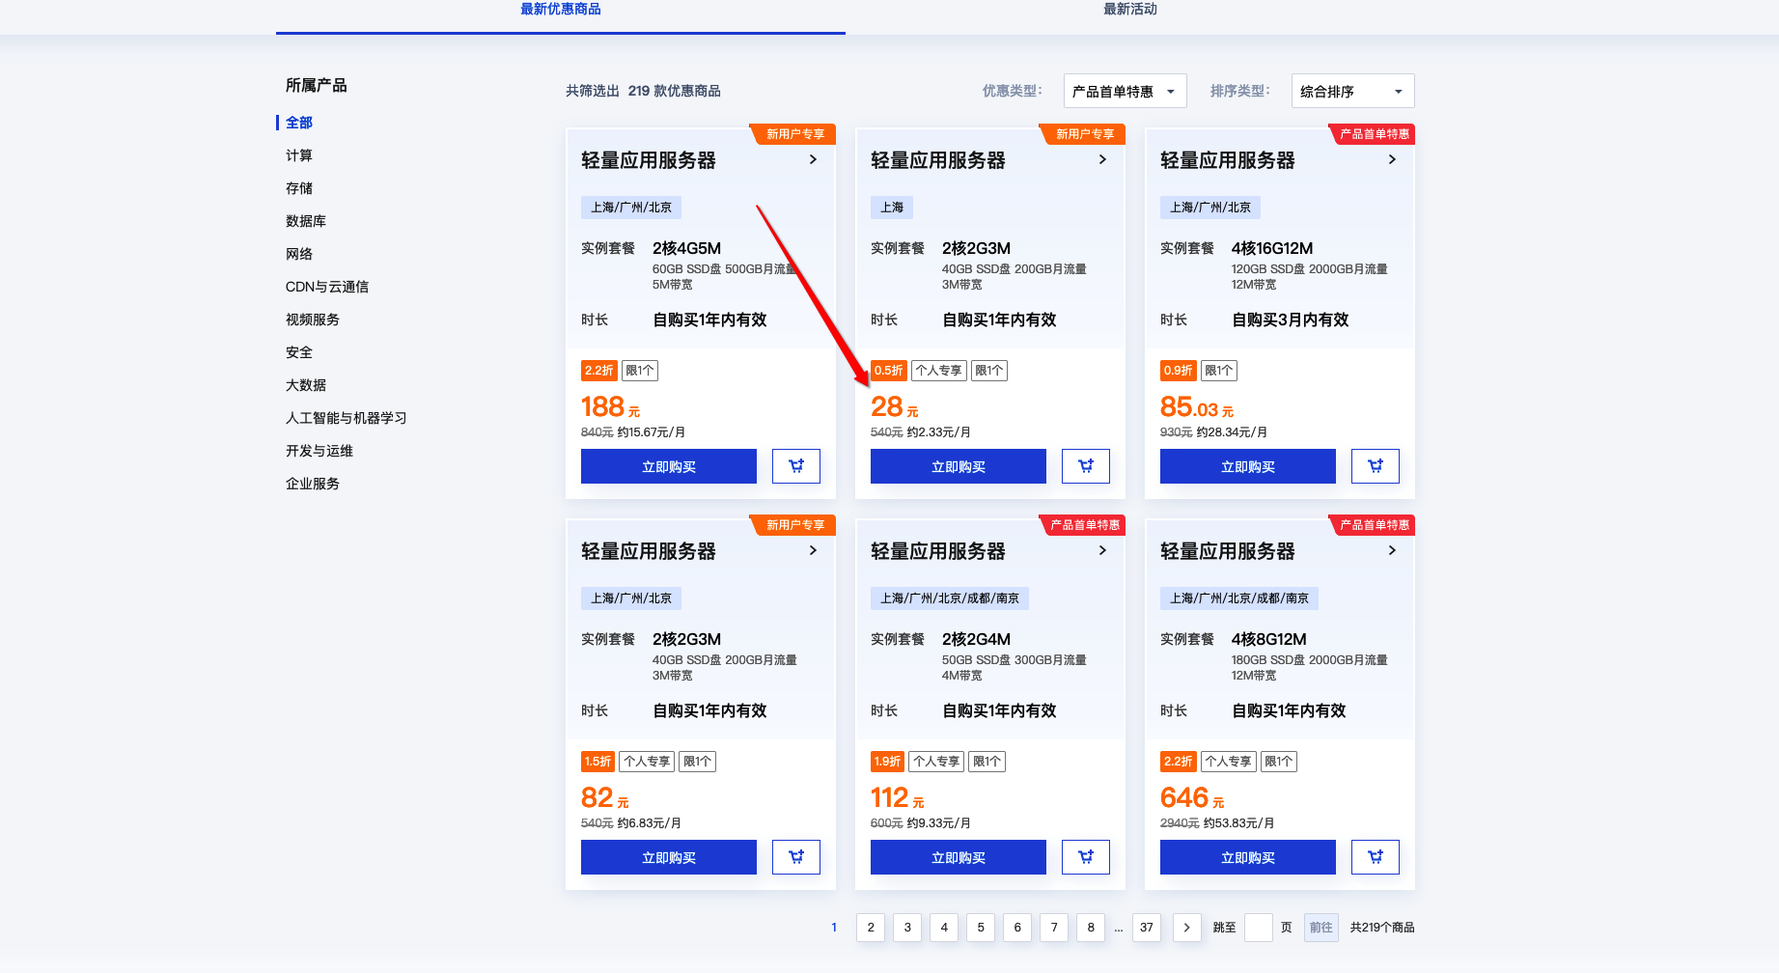The height and width of the screenshot is (973, 1779).
Task: Go to page 37
Action: click(x=1147, y=928)
